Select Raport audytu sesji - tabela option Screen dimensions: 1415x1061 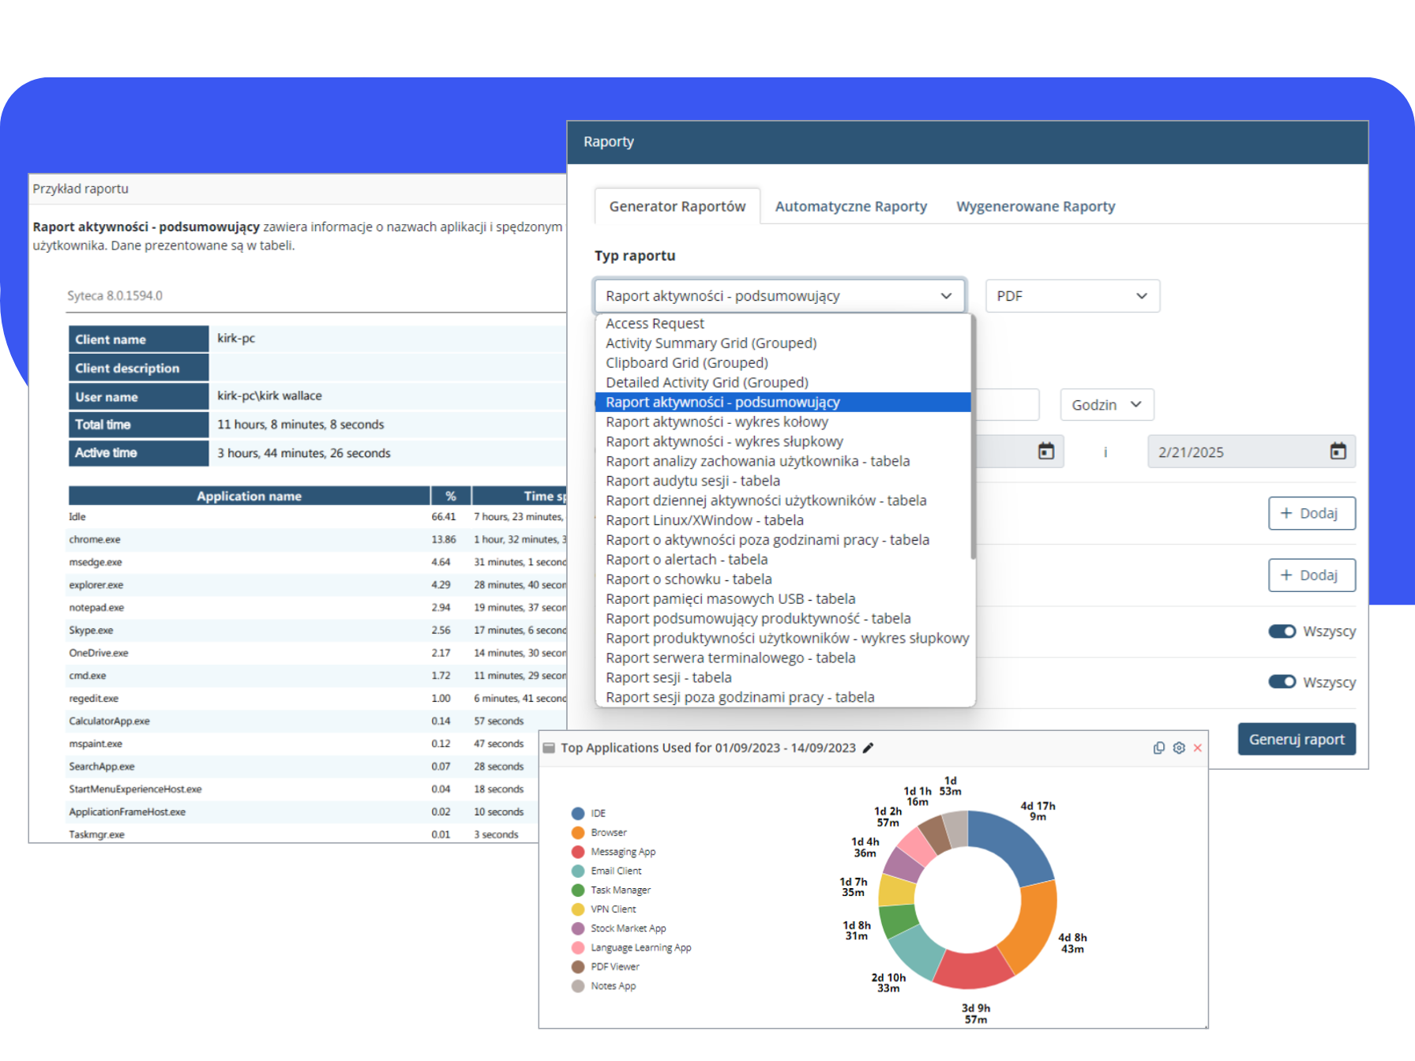(692, 482)
